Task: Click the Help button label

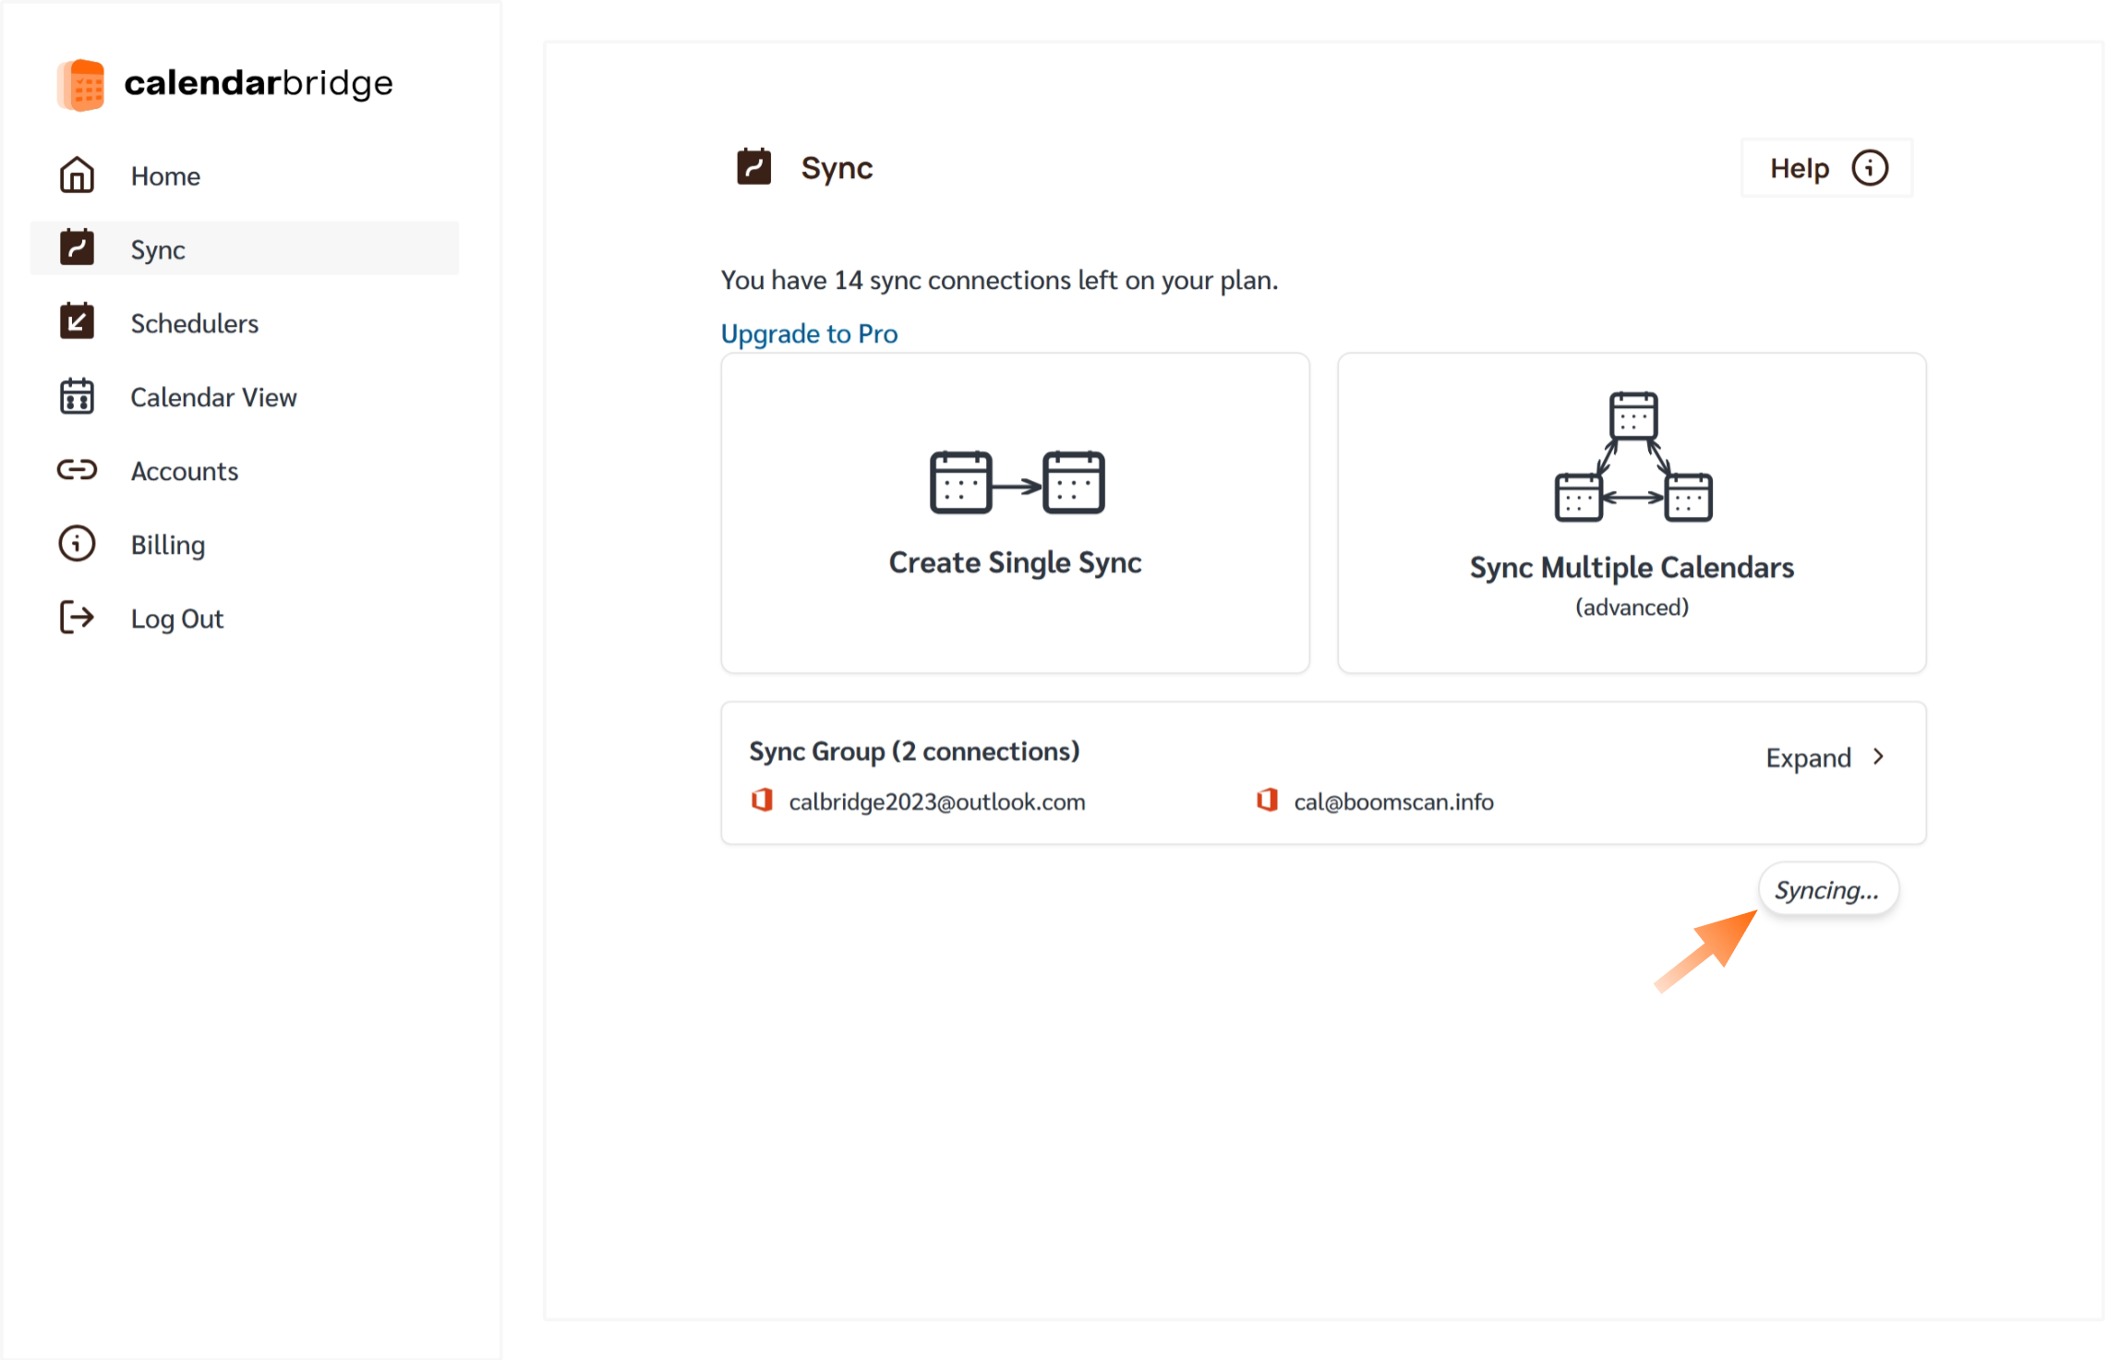Action: [1799, 168]
